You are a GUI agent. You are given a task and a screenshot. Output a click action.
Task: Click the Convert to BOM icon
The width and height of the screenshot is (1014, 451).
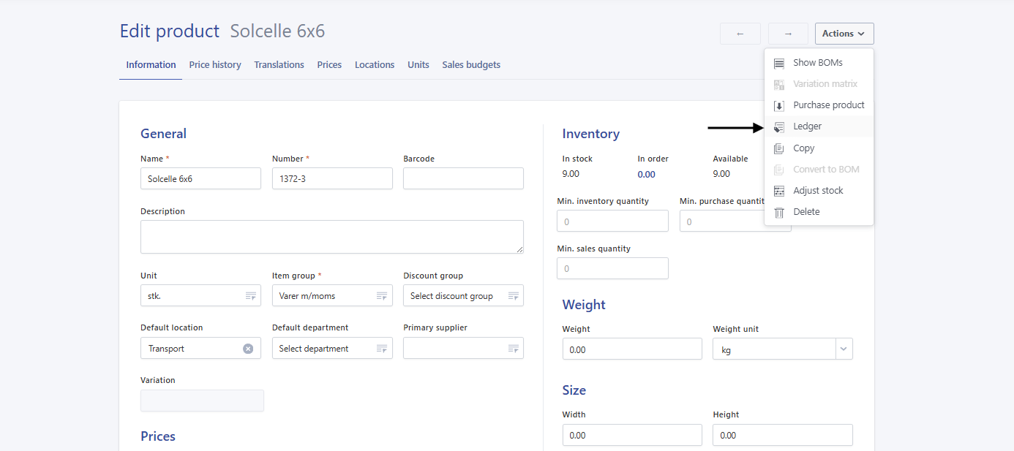(x=779, y=170)
